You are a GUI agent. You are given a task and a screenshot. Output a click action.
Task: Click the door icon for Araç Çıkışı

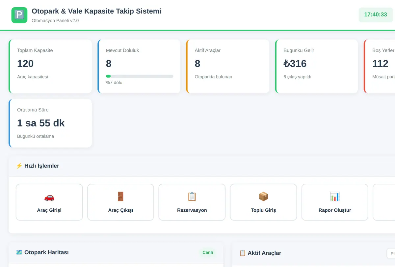click(120, 197)
